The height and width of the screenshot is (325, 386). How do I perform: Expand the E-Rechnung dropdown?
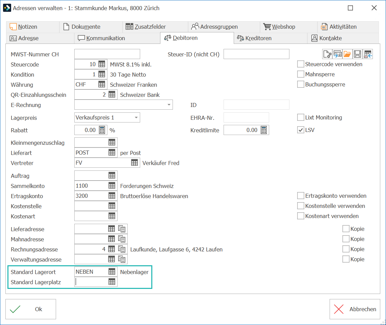pyautogui.click(x=169, y=105)
